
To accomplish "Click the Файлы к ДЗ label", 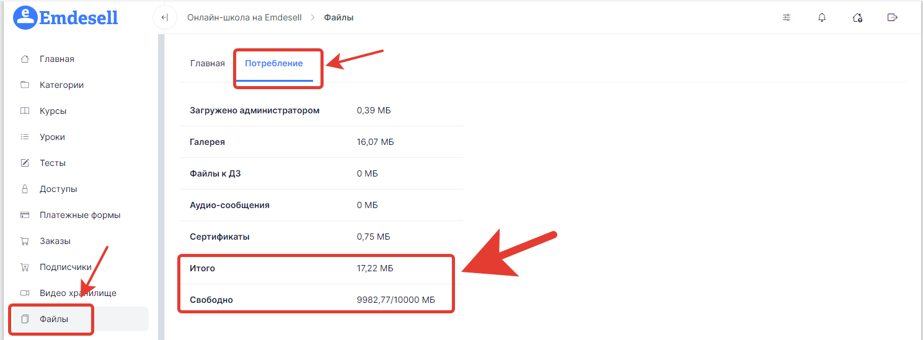I will click(x=215, y=173).
